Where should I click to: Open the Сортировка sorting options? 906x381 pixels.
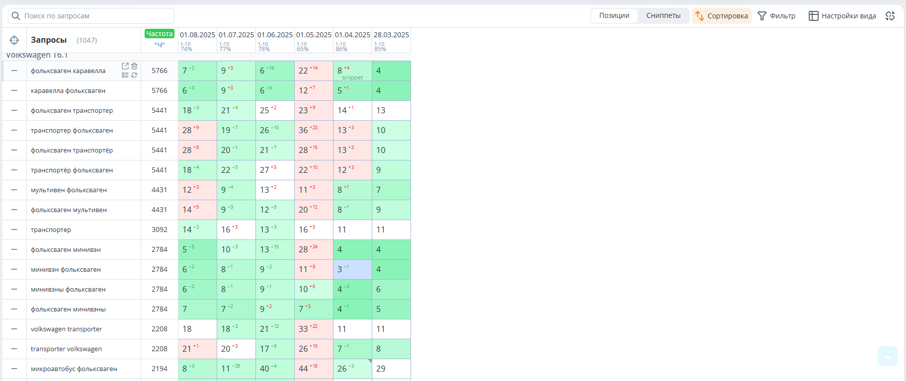point(722,16)
